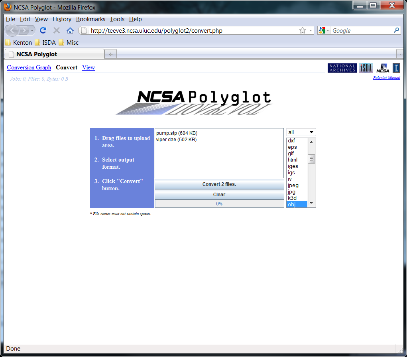The width and height of the screenshot is (407, 357).
Task: Click the format list scrollbar thumb
Action: [x=311, y=159]
